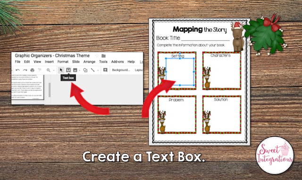Click the Mapping the Story heading

tap(200, 30)
